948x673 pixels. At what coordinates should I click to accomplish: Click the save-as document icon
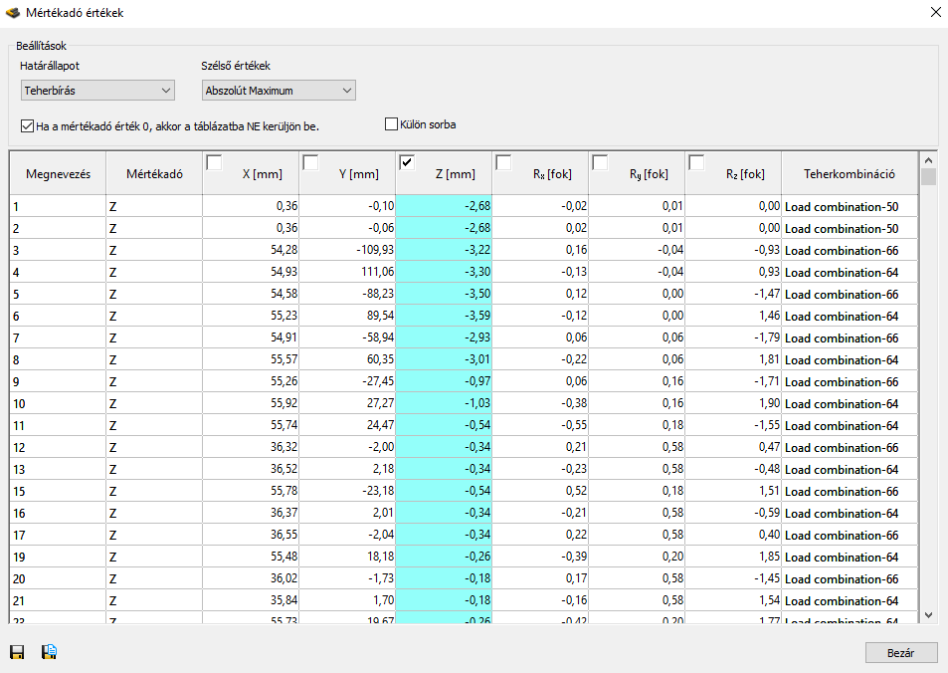click(x=49, y=652)
